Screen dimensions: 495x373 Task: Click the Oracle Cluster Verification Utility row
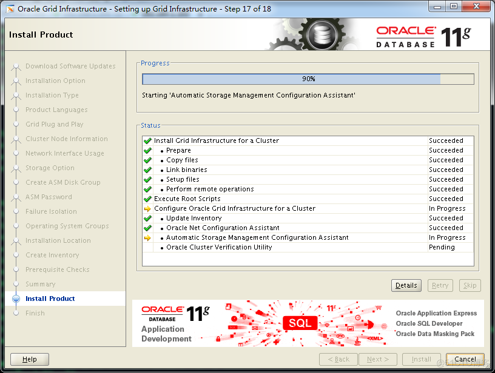tap(308, 247)
